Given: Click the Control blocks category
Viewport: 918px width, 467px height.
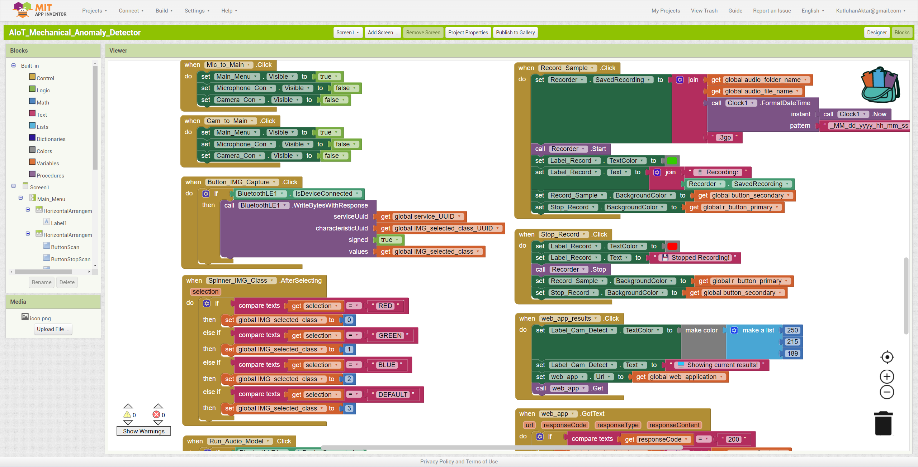Looking at the screenshot, I should tap(45, 78).
